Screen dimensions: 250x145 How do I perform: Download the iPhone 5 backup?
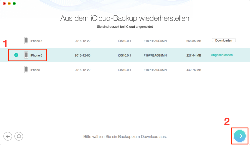point(224,40)
